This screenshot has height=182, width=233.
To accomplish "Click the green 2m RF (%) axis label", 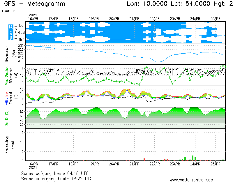I will point(7,118).
